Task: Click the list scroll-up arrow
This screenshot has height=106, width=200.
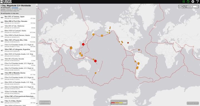Action: click(x=37, y=6)
